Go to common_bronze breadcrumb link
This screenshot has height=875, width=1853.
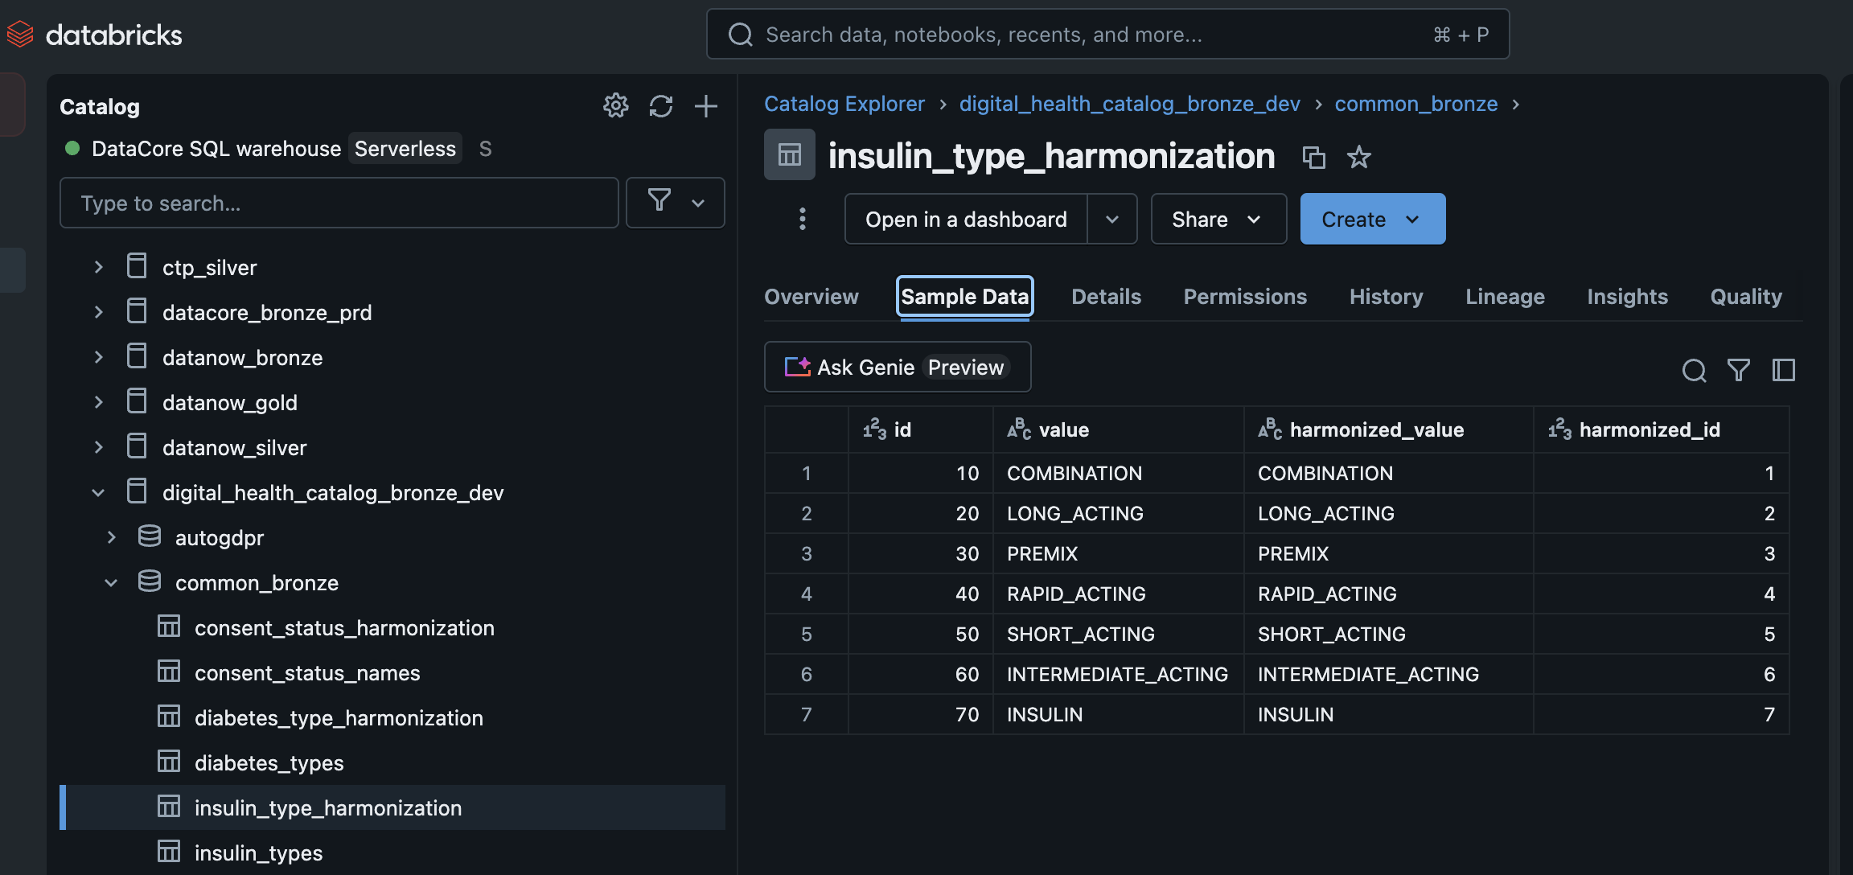click(x=1416, y=104)
